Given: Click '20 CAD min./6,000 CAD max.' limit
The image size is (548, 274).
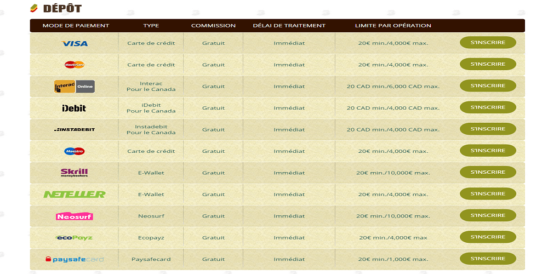Looking at the screenshot, I should tap(393, 87).
